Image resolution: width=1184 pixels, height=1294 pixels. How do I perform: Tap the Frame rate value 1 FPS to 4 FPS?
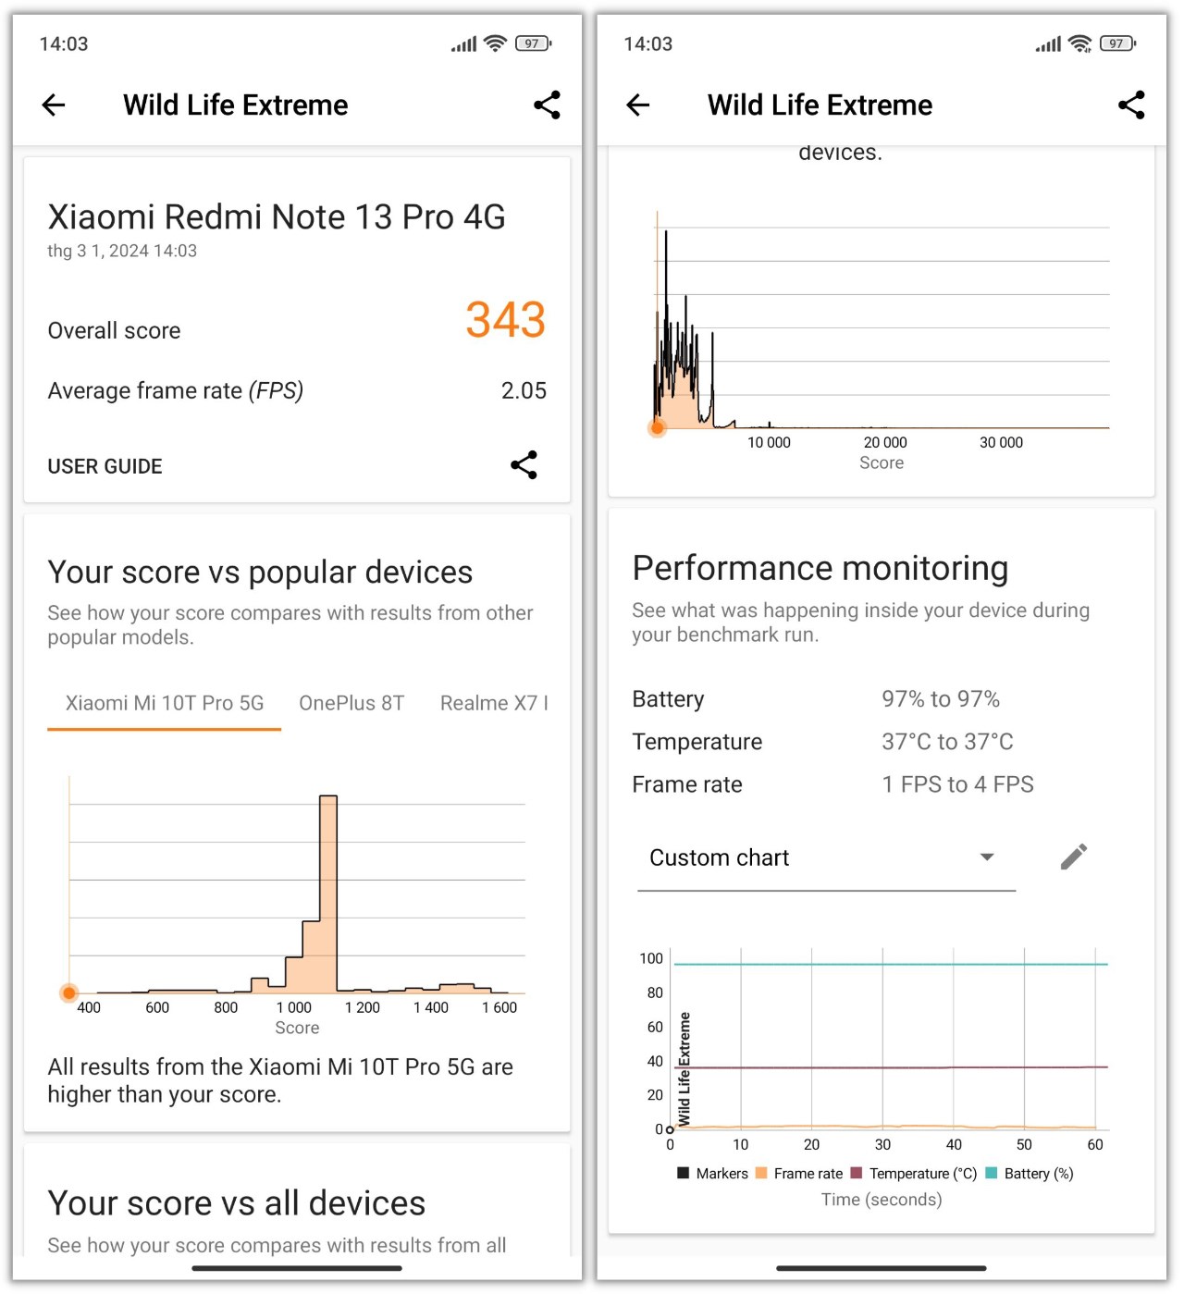click(x=957, y=784)
